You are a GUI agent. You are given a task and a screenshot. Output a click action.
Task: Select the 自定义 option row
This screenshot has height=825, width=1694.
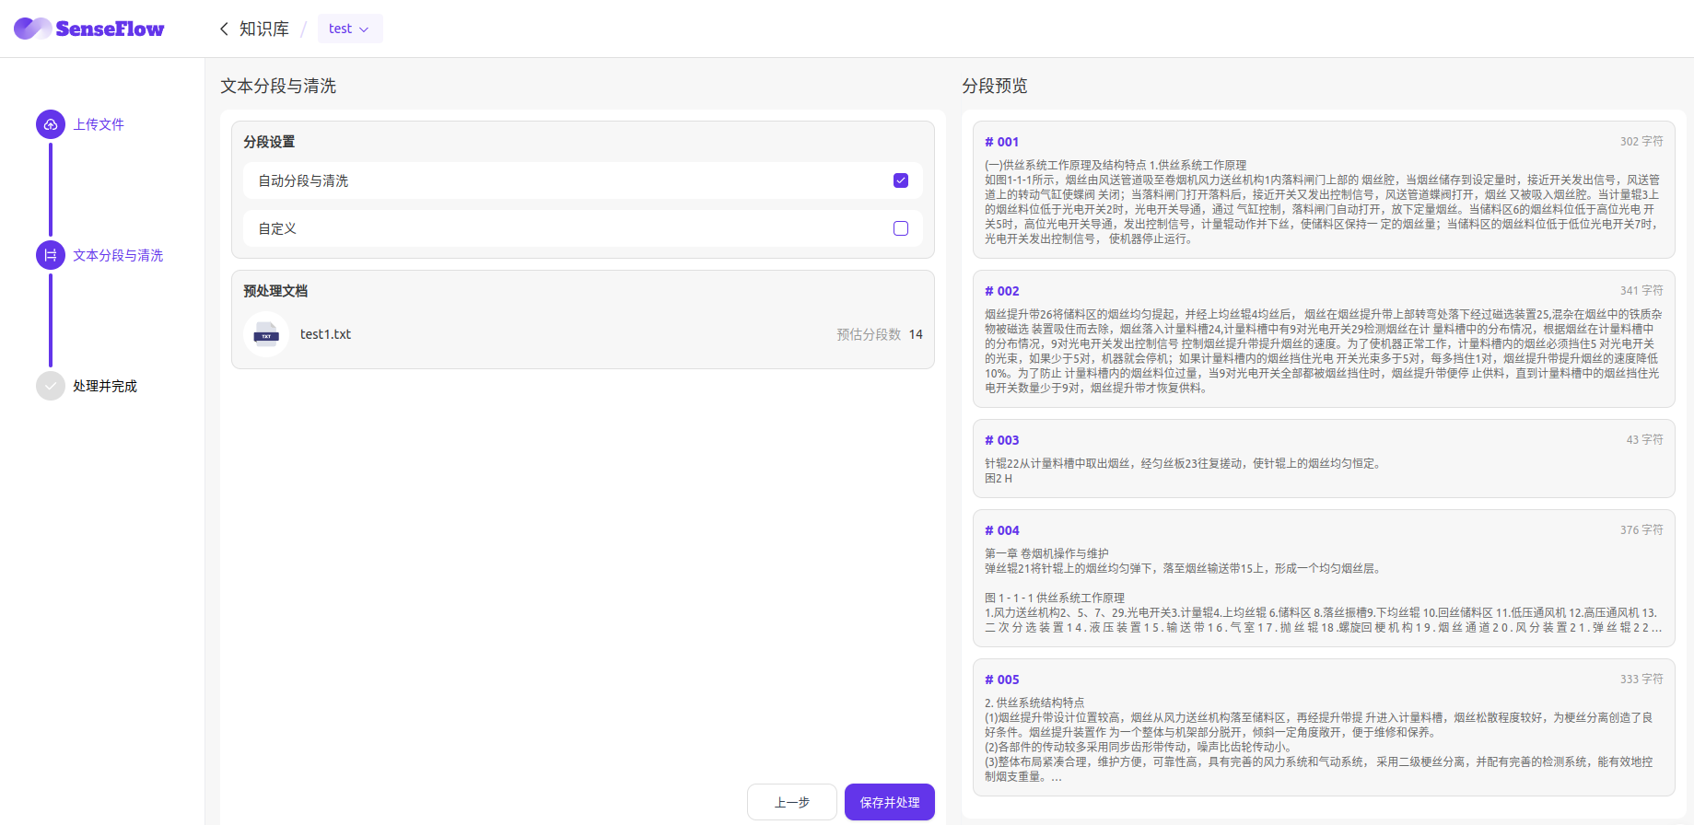(x=583, y=228)
